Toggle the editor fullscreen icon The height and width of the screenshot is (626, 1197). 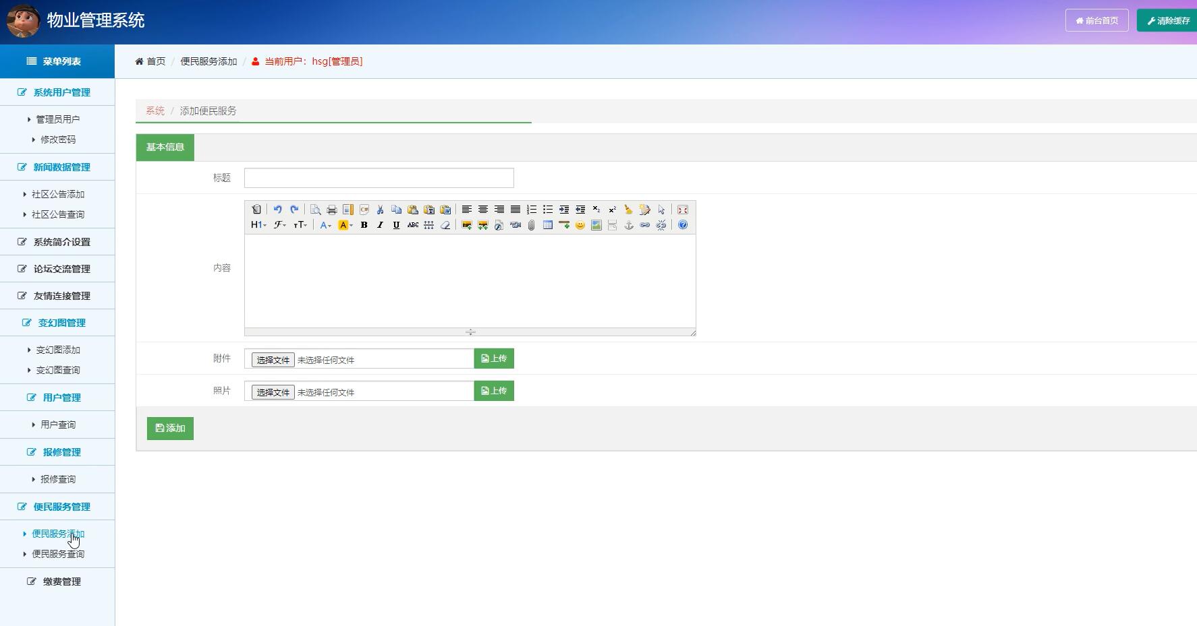[x=682, y=210]
